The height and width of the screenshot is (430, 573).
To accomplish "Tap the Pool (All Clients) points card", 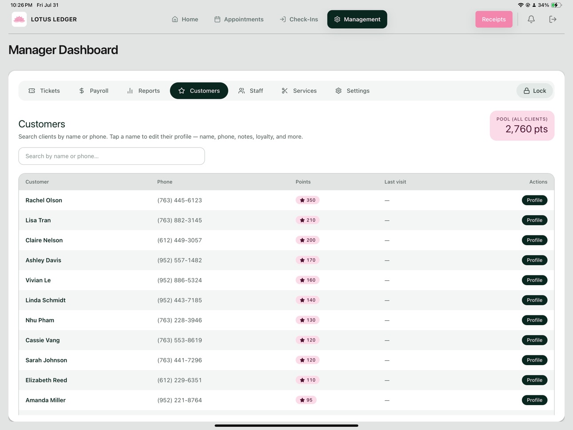I will click(522, 126).
